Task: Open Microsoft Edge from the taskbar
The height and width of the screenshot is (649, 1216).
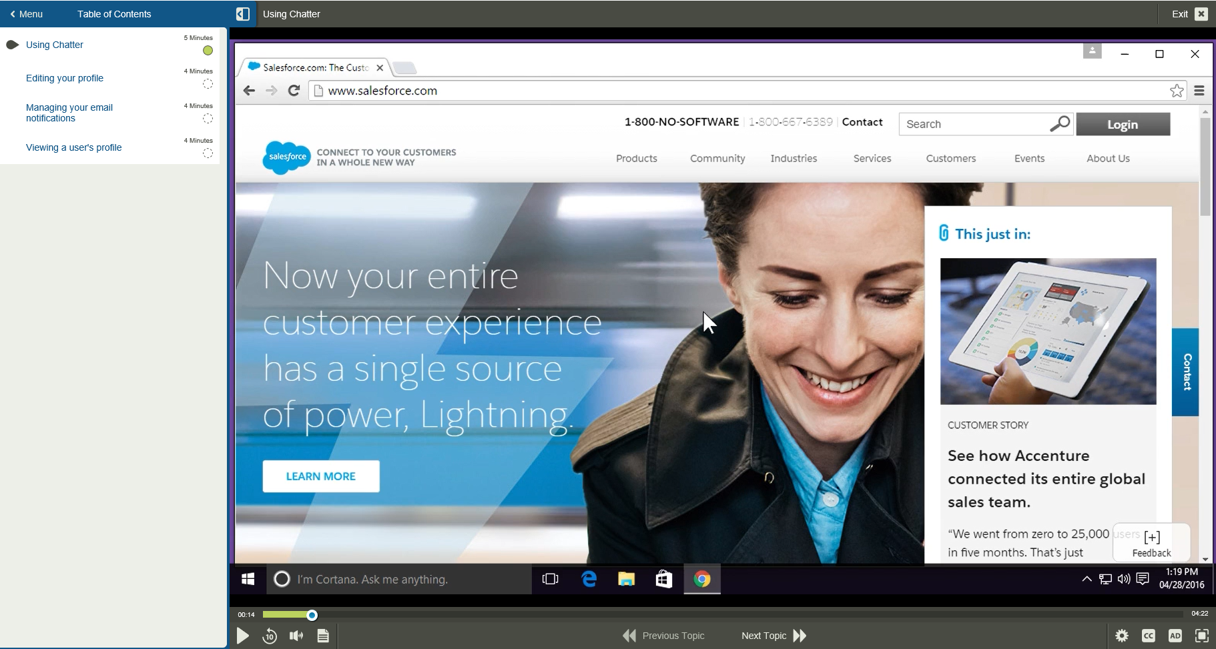Action: pos(588,579)
